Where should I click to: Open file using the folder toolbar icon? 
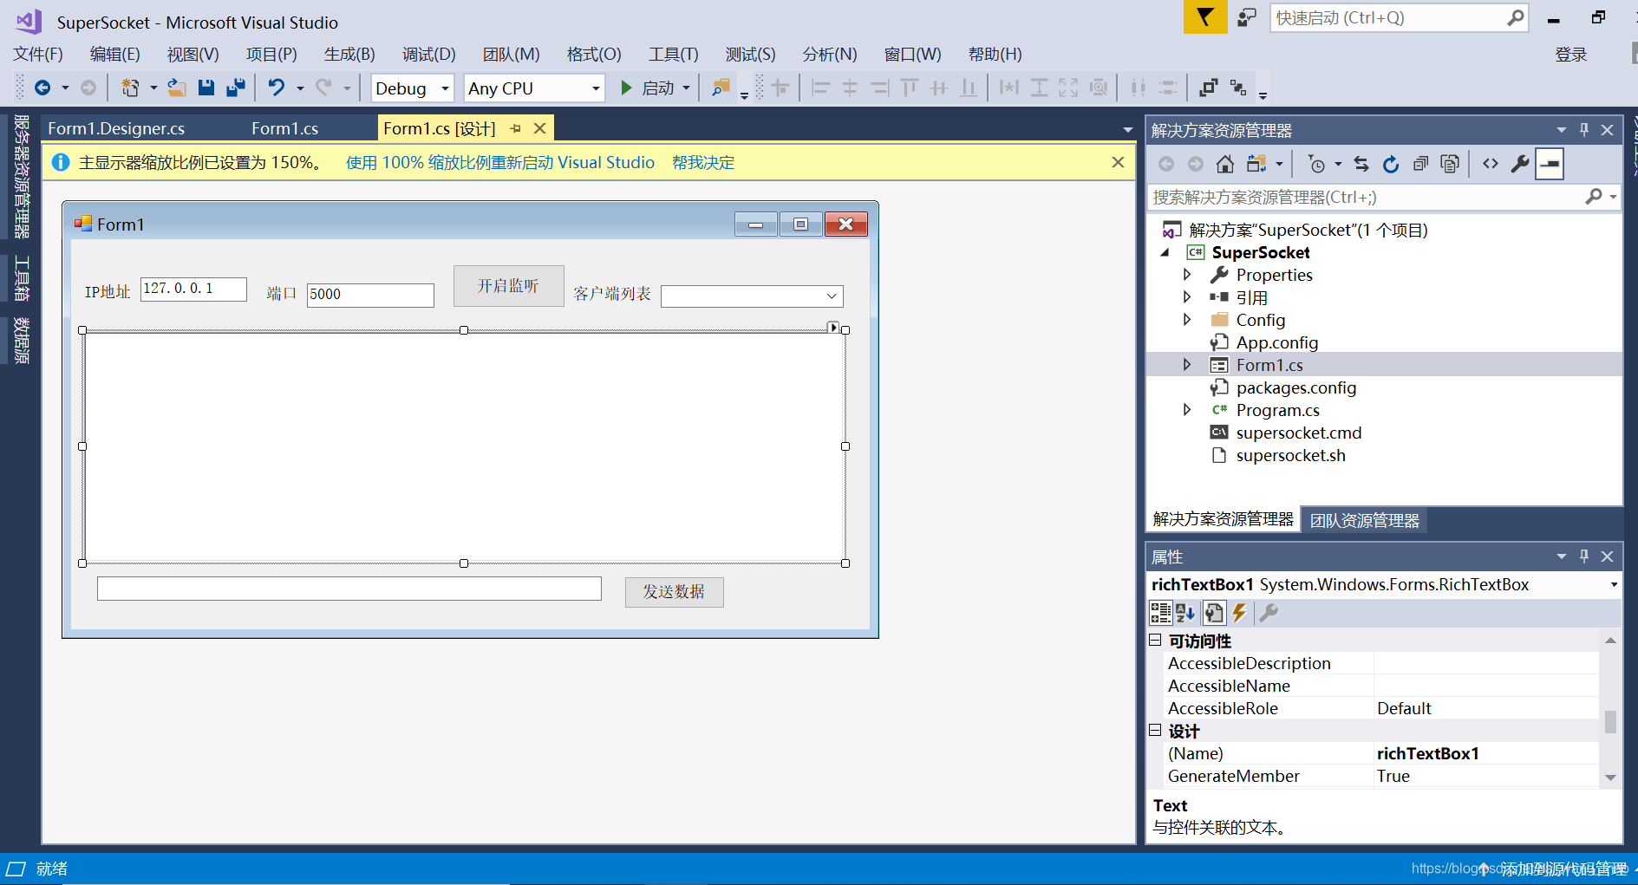click(177, 88)
